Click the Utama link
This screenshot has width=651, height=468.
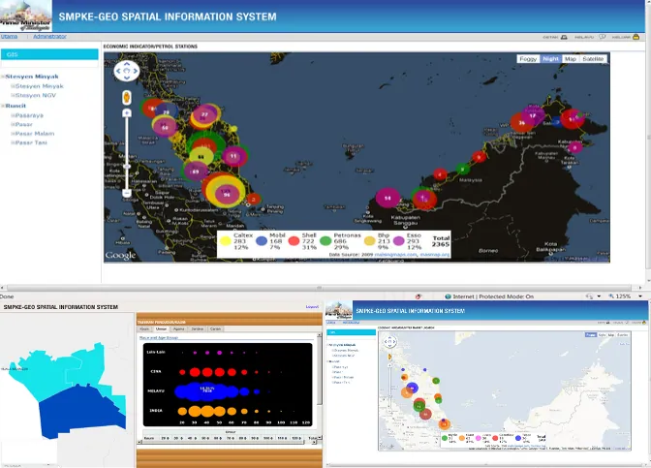click(9, 37)
